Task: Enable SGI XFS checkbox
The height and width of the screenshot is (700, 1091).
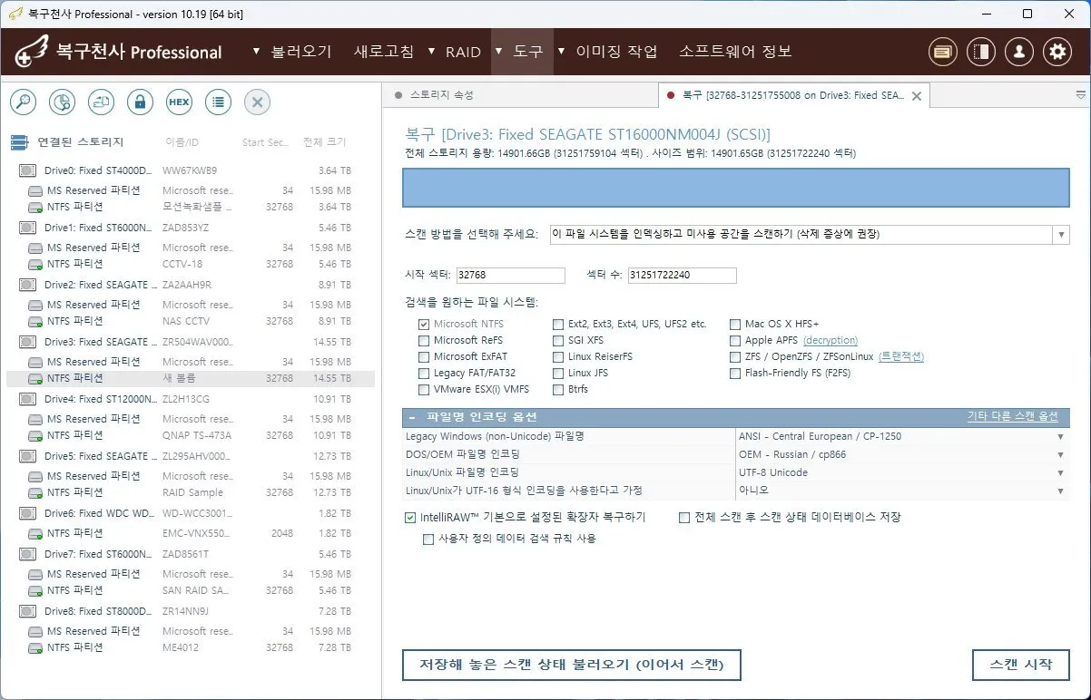Action: point(558,340)
